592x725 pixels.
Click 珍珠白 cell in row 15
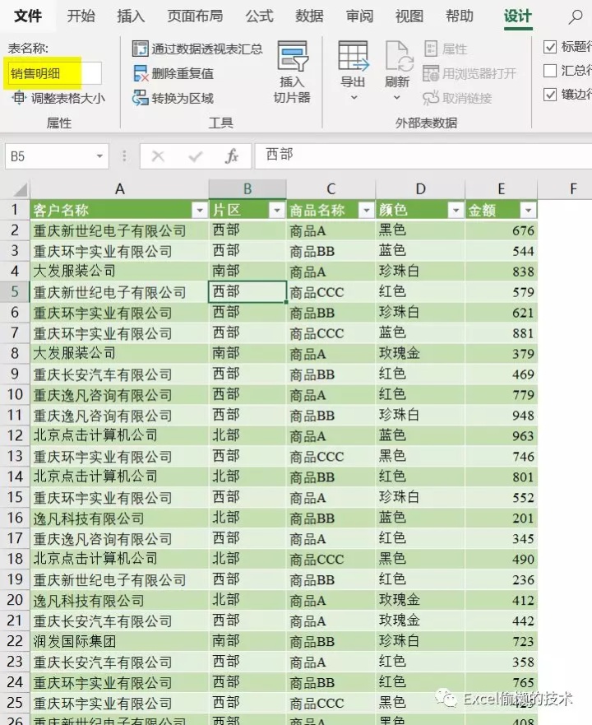click(x=420, y=498)
